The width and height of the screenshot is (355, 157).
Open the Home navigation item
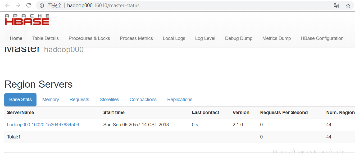coord(16,38)
